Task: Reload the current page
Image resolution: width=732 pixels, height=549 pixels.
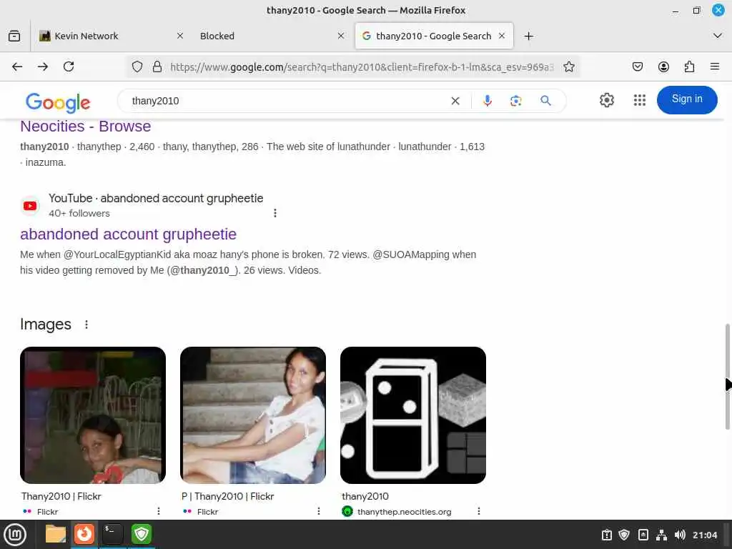Action: (69, 66)
